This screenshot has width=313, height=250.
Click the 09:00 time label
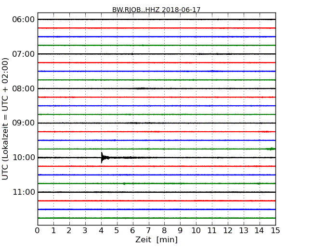pyautogui.click(x=24, y=123)
